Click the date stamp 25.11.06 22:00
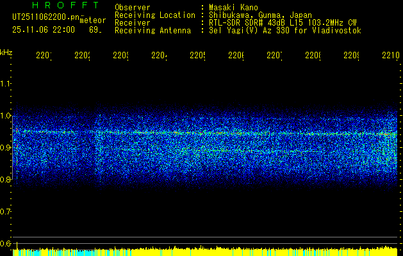The width and height of the screenshot is (403, 256). point(44,30)
